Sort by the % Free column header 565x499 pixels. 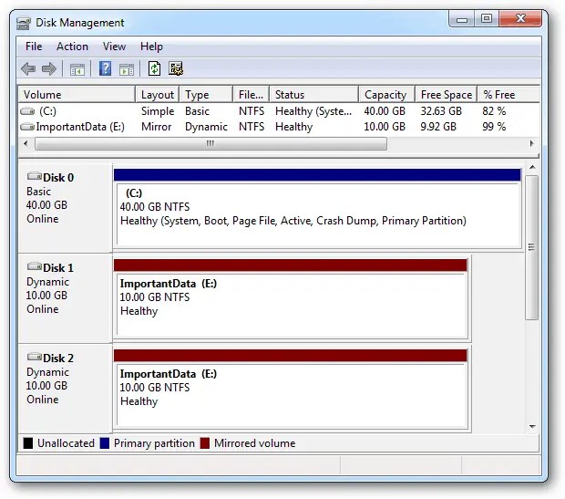(508, 95)
